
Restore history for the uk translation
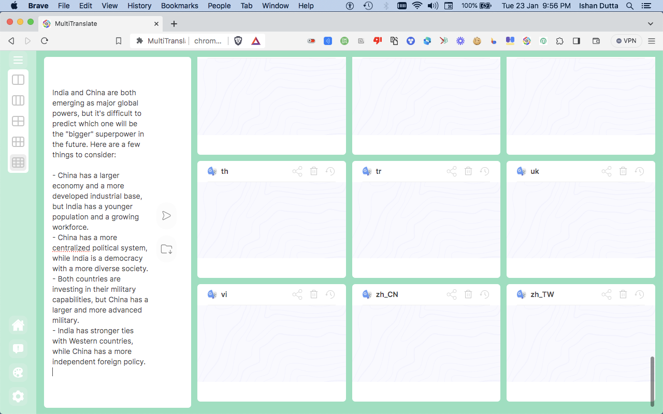(x=639, y=171)
